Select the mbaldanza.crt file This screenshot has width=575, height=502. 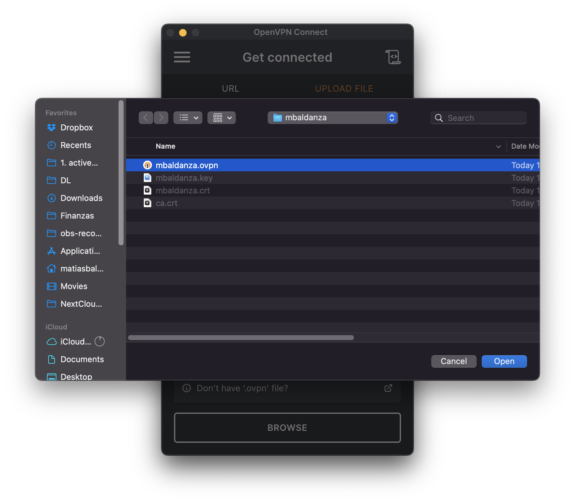[333, 190]
